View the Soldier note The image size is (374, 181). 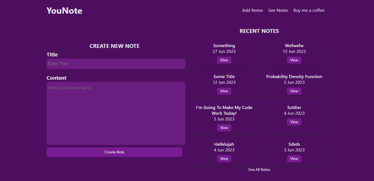[294, 122]
